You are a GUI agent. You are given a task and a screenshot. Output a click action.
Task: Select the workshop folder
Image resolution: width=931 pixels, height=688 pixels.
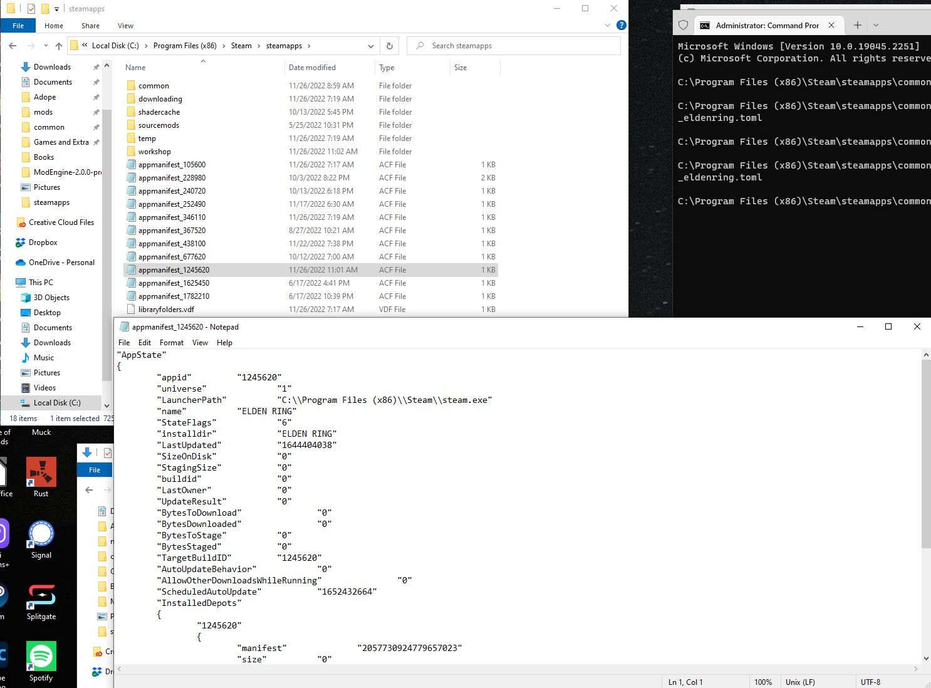pos(155,152)
